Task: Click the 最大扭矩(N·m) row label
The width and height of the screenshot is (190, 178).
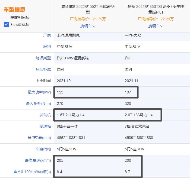Action: (x=39, y=103)
